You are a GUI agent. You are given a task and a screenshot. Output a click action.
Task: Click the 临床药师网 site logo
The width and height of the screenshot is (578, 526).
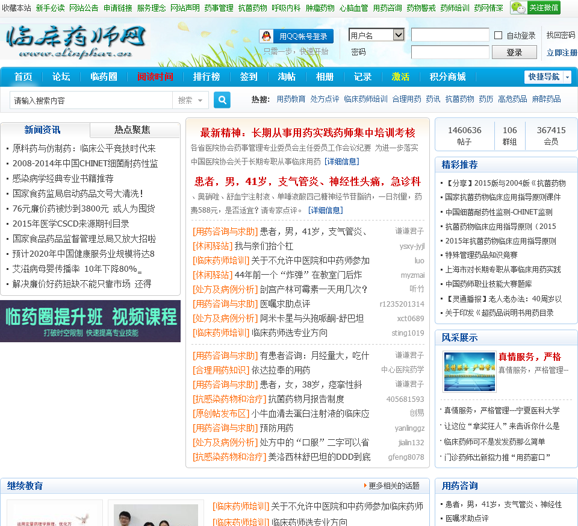pyautogui.click(x=76, y=42)
